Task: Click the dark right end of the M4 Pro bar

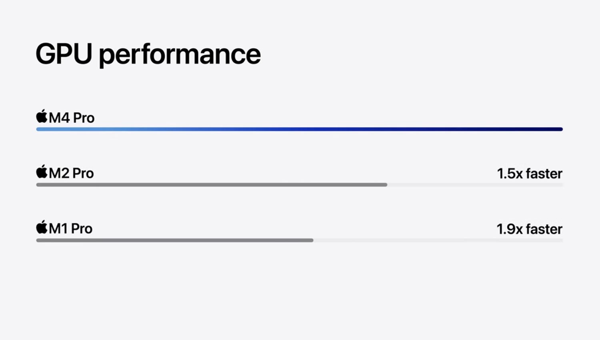Action: click(559, 129)
